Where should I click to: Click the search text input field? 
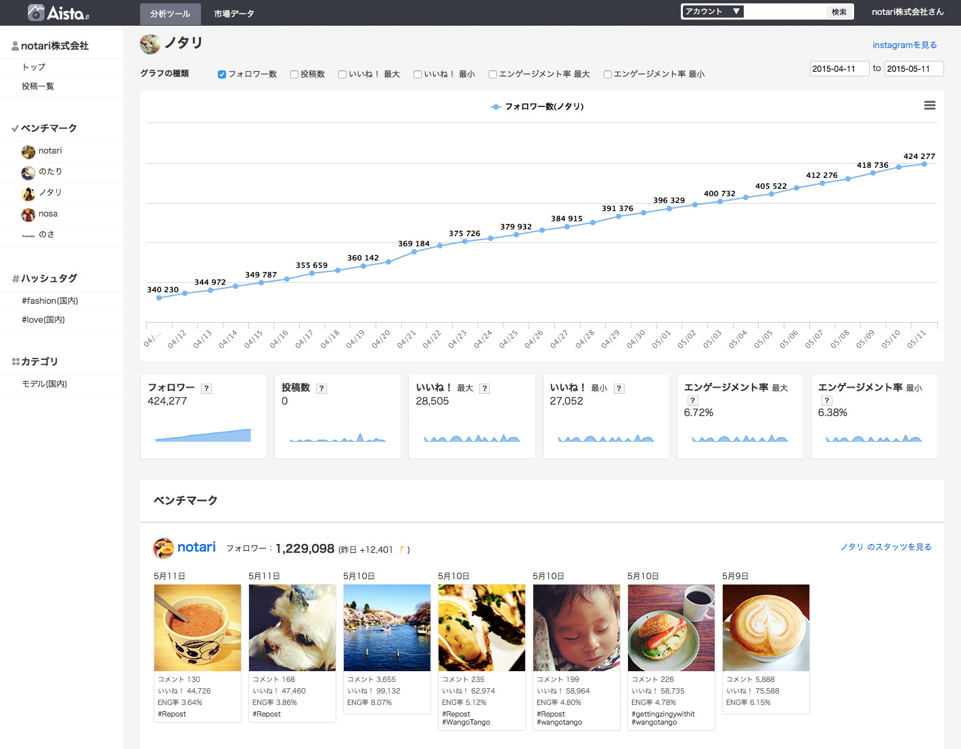point(784,12)
